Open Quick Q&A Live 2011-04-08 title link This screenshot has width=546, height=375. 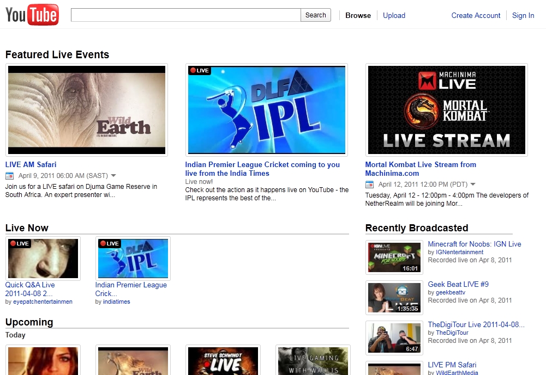tap(30, 289)
